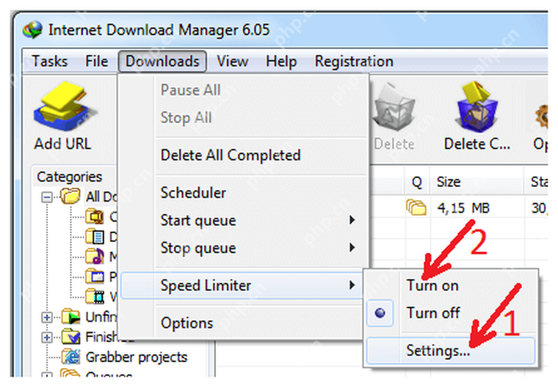The height and width of the screenshot is (387, 558).
Task: Close the open Downloads menu
Action: coord(162,62)
